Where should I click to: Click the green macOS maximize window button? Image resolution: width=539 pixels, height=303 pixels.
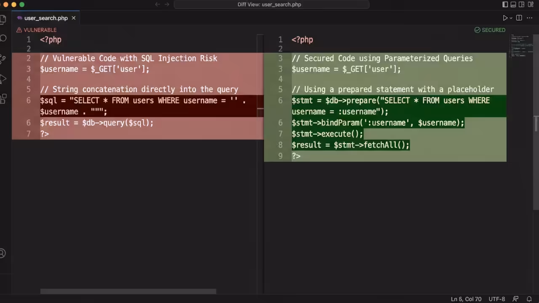pos(22,4)
